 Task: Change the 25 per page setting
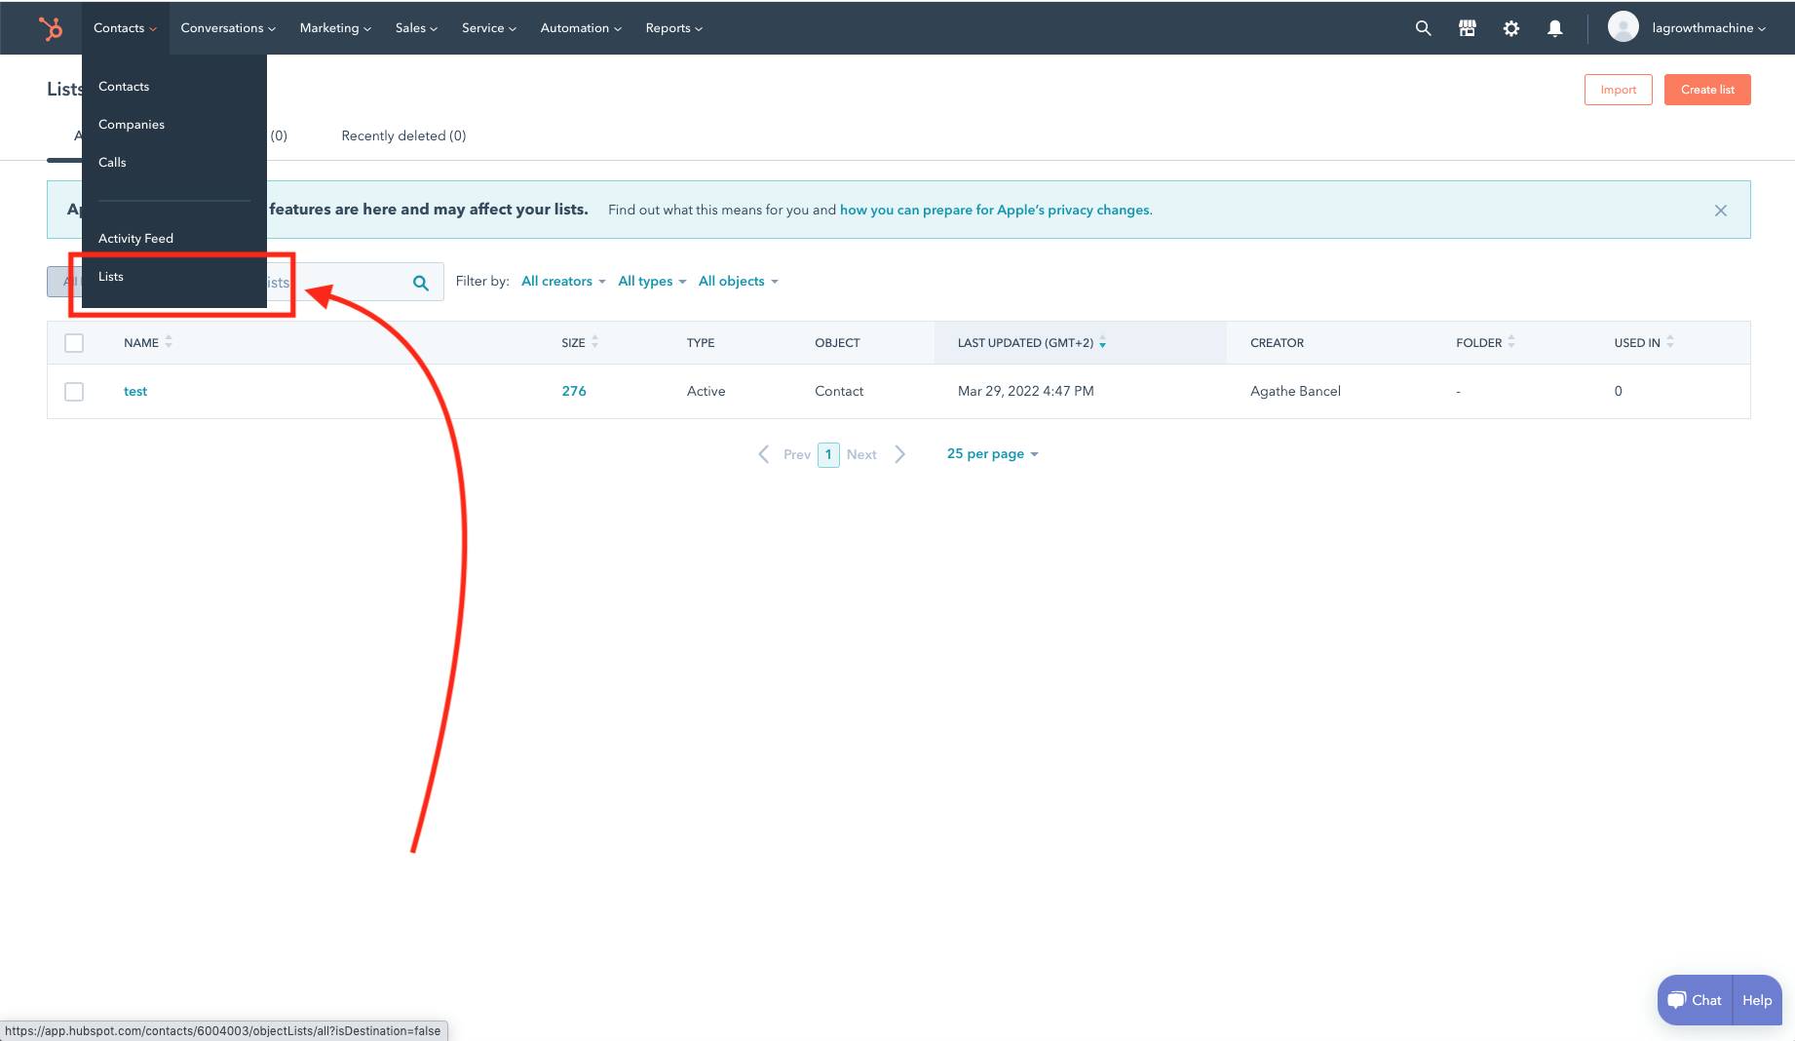[992, 454]
